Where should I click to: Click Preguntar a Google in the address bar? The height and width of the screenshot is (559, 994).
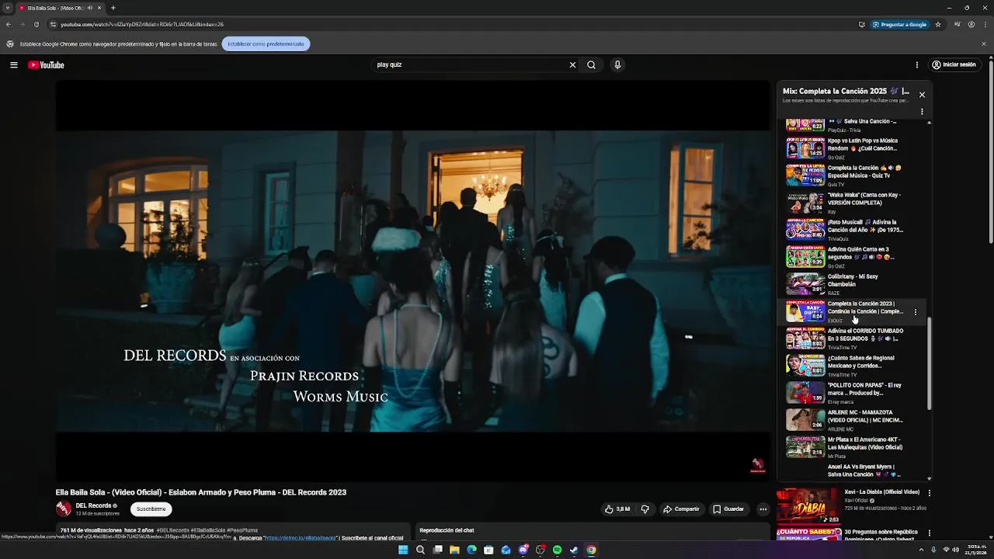point(900,24)
